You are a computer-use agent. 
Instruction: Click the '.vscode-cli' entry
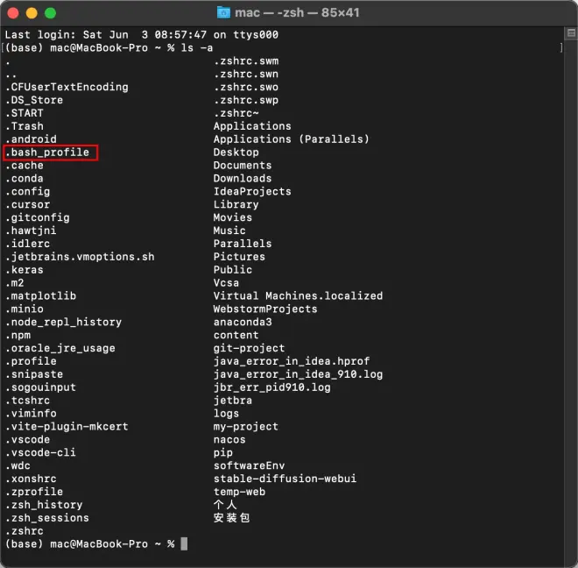40,453
